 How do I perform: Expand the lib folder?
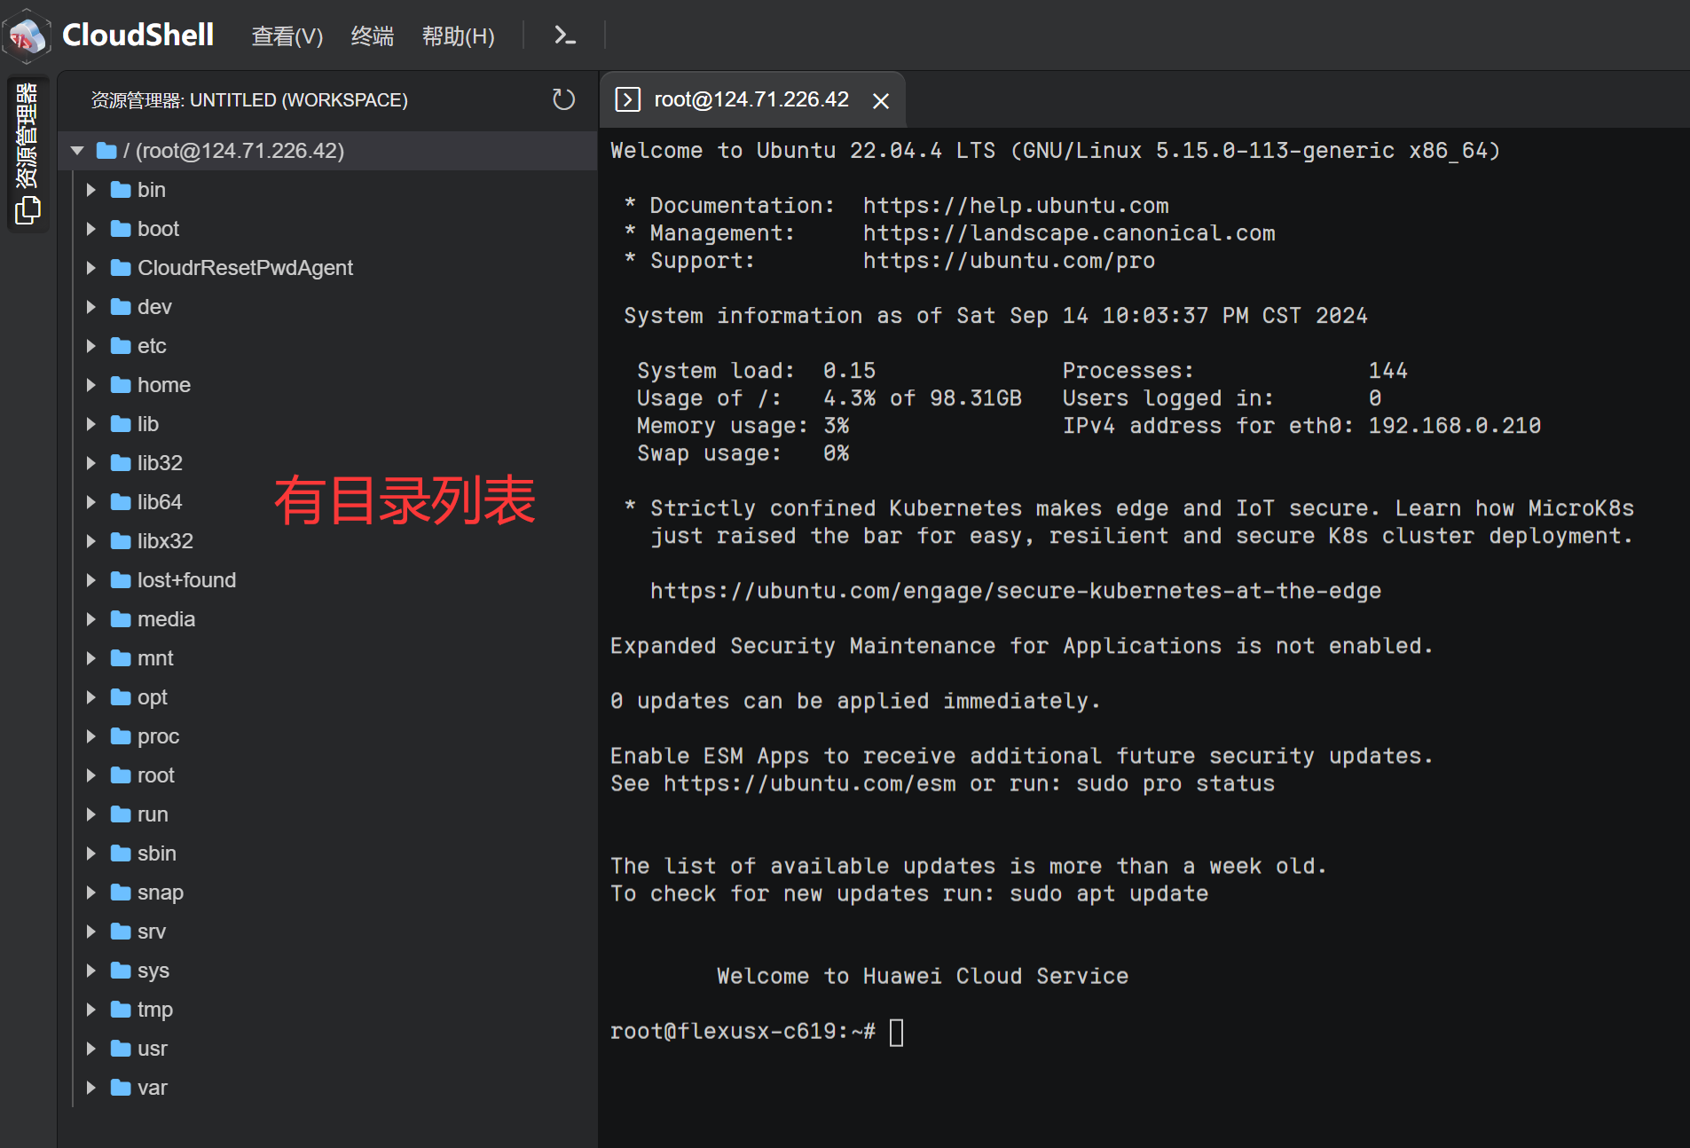90,424
